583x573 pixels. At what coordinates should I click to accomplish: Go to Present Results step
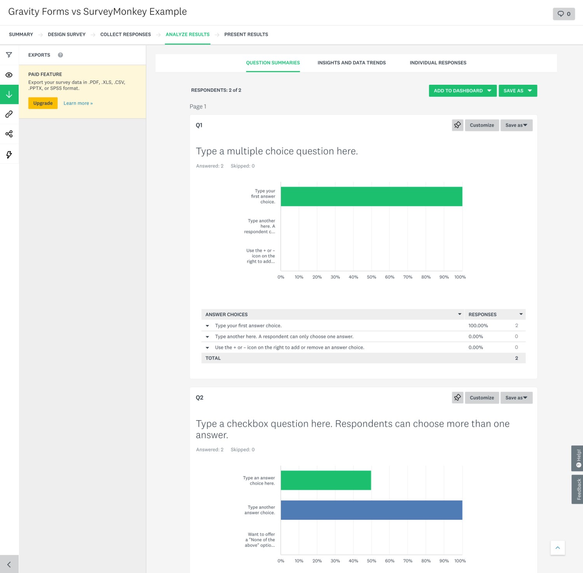(246, 35)
